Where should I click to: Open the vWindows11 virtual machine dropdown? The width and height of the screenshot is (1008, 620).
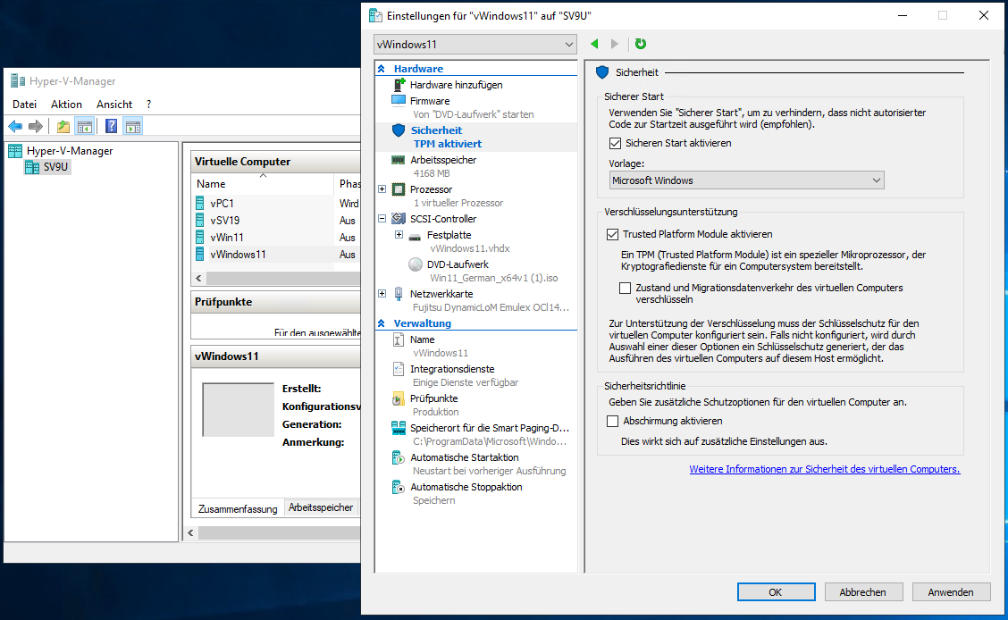(568, 44)
